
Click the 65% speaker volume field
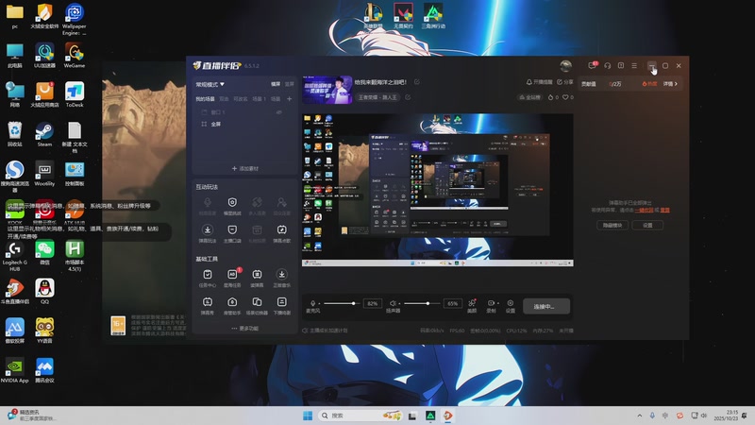click(x=453, y=303)
